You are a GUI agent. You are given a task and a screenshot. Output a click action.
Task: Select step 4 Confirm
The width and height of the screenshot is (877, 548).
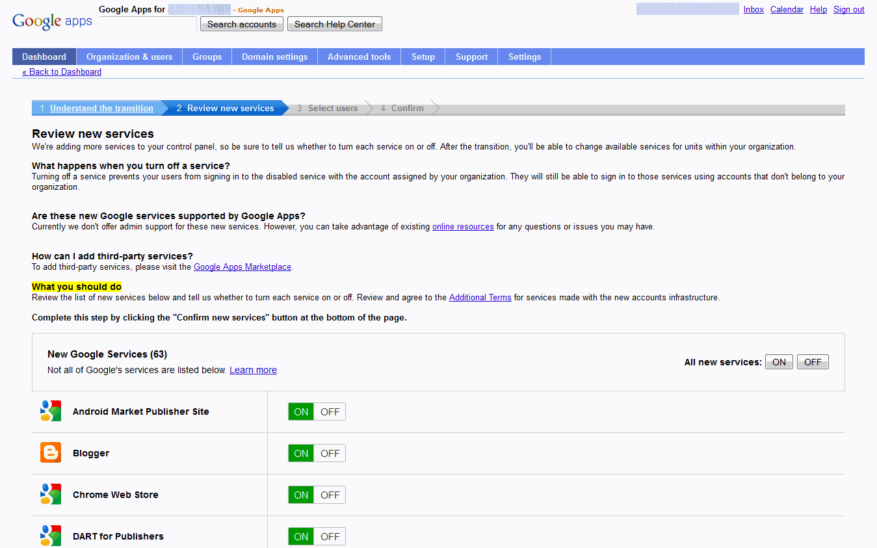(402, 108)
